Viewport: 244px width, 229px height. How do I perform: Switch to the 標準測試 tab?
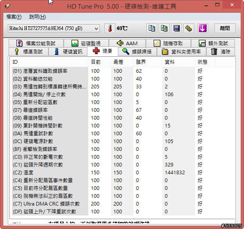29,51
